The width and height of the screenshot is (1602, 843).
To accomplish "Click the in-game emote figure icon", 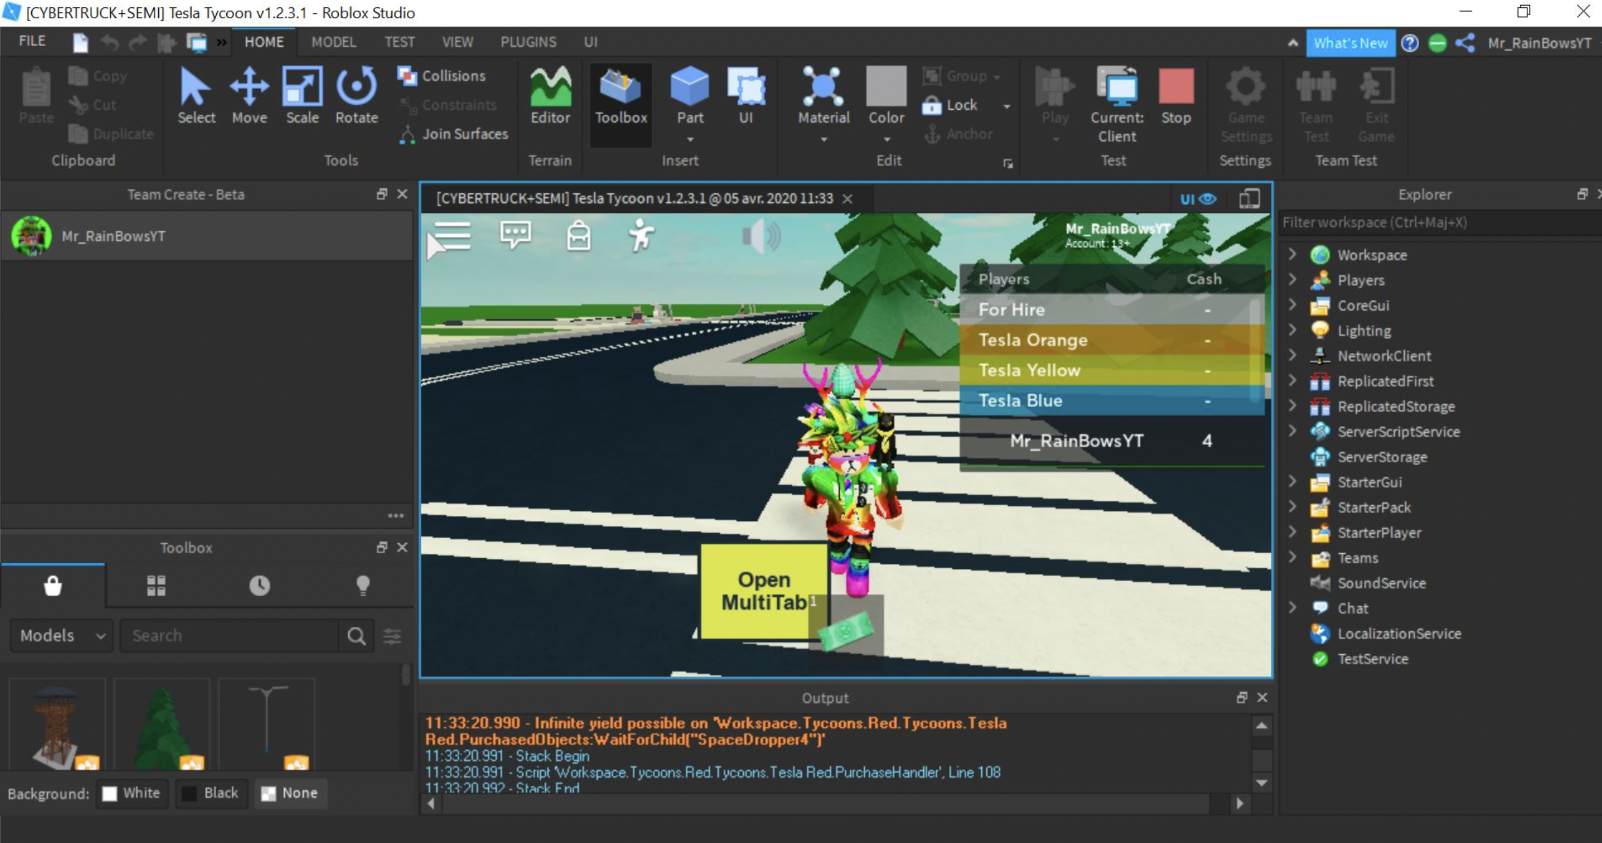I will click(641, 235).
